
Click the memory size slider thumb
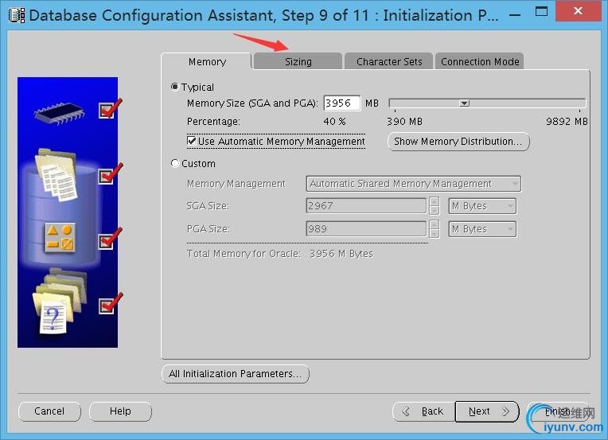click(x=464, y=103)
